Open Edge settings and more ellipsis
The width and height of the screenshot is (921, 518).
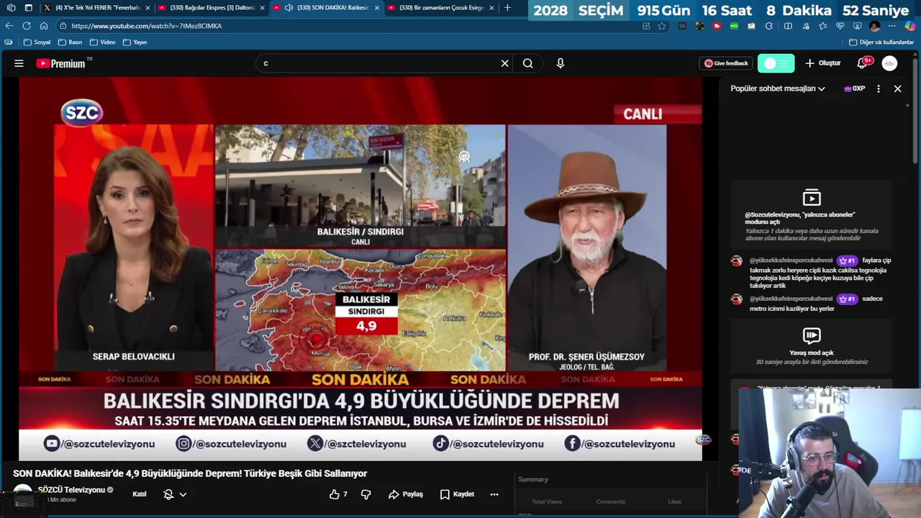point(893,25)
